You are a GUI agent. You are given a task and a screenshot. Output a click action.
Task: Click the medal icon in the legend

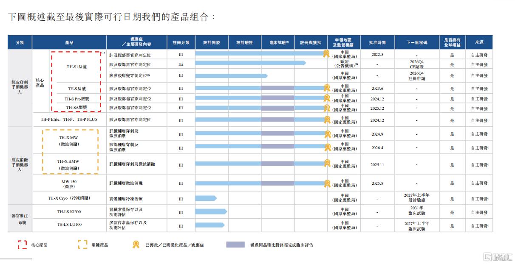pyautogui.click(x=136, y=245)
